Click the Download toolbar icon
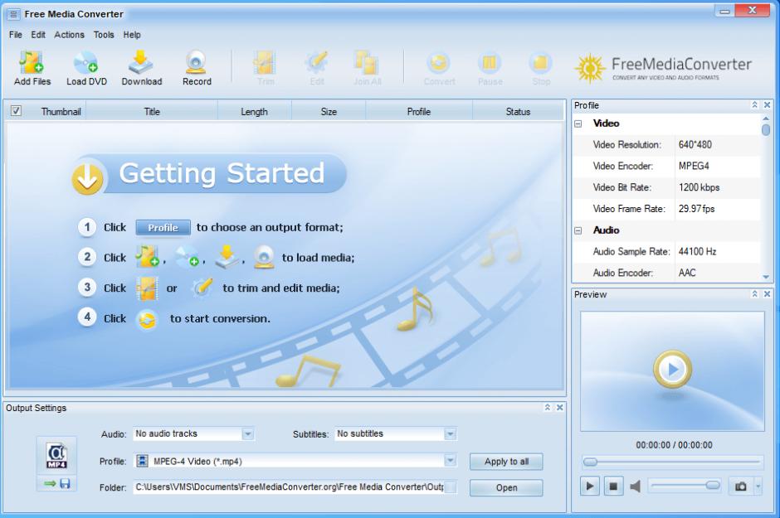This screenshot has width=780, height=518. tap(141, 63)
